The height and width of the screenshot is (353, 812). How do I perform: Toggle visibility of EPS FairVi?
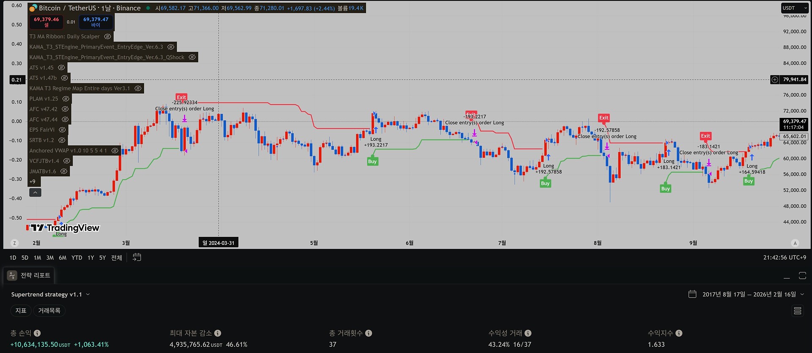pyautogui.click(x=62, y=130)
